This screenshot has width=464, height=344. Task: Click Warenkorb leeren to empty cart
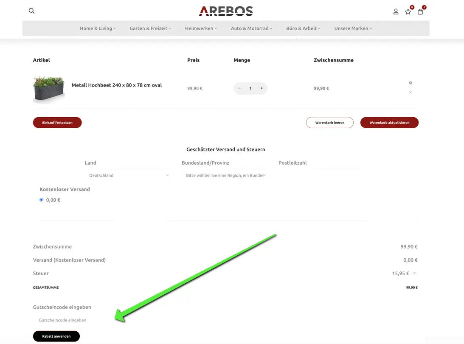[329, 122]
